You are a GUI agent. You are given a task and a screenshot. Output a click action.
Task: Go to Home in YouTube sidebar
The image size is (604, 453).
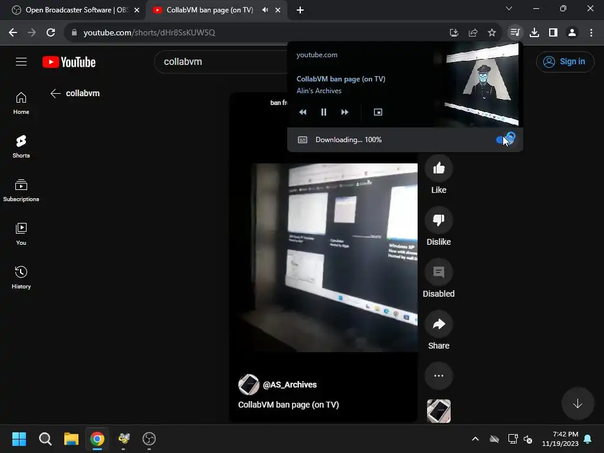coord(21,103)
